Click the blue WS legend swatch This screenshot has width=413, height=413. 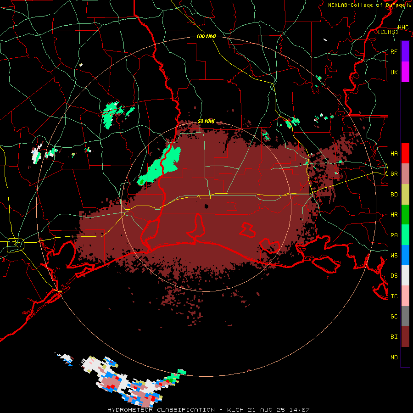[x=405, y=255]
